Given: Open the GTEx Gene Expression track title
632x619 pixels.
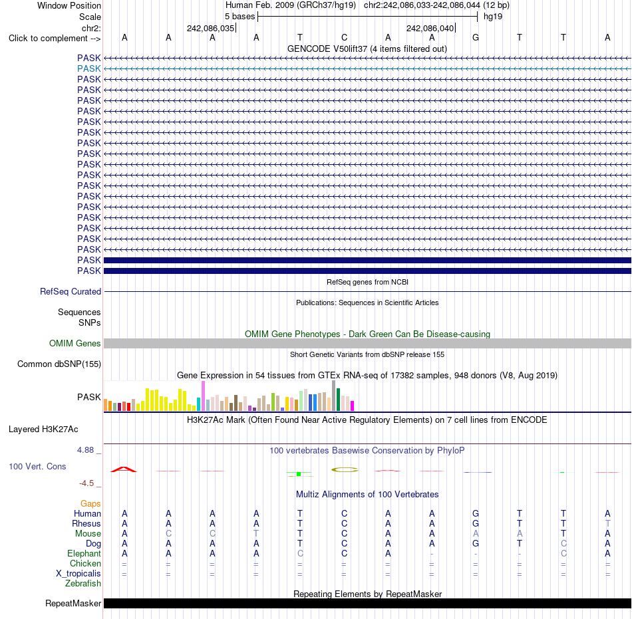Looking at the screenshot, I should (367, 376).
